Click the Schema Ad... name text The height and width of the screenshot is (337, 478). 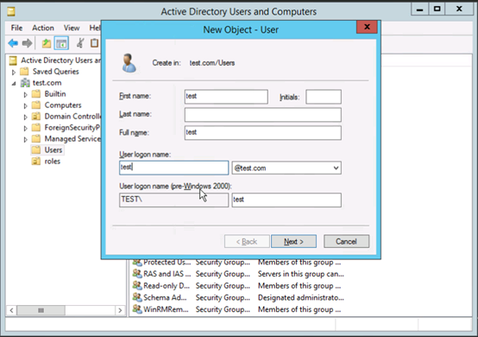tap(165, 297)
